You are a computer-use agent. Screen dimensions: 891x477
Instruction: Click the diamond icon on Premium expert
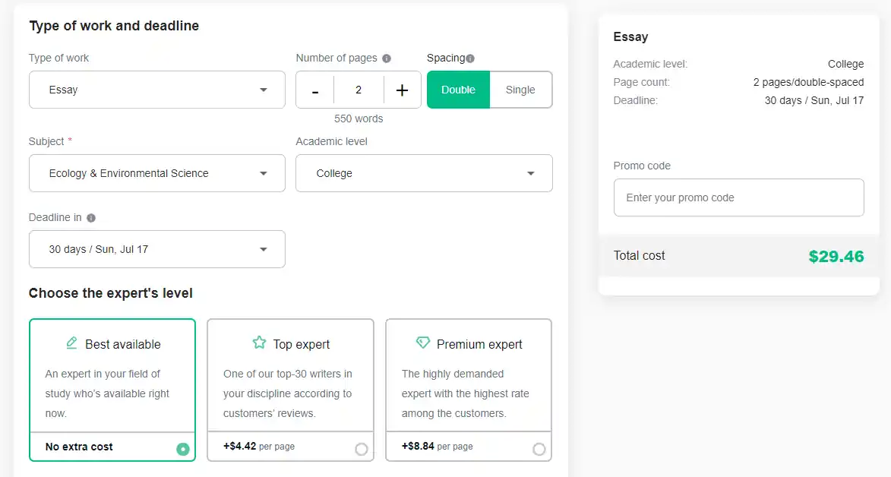click(x=423, y=343)
